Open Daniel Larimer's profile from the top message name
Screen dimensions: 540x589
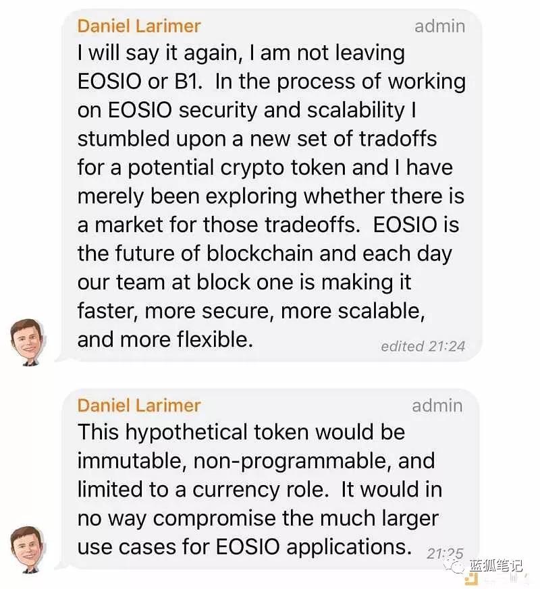pyautogui.click(x=138, y=26)
